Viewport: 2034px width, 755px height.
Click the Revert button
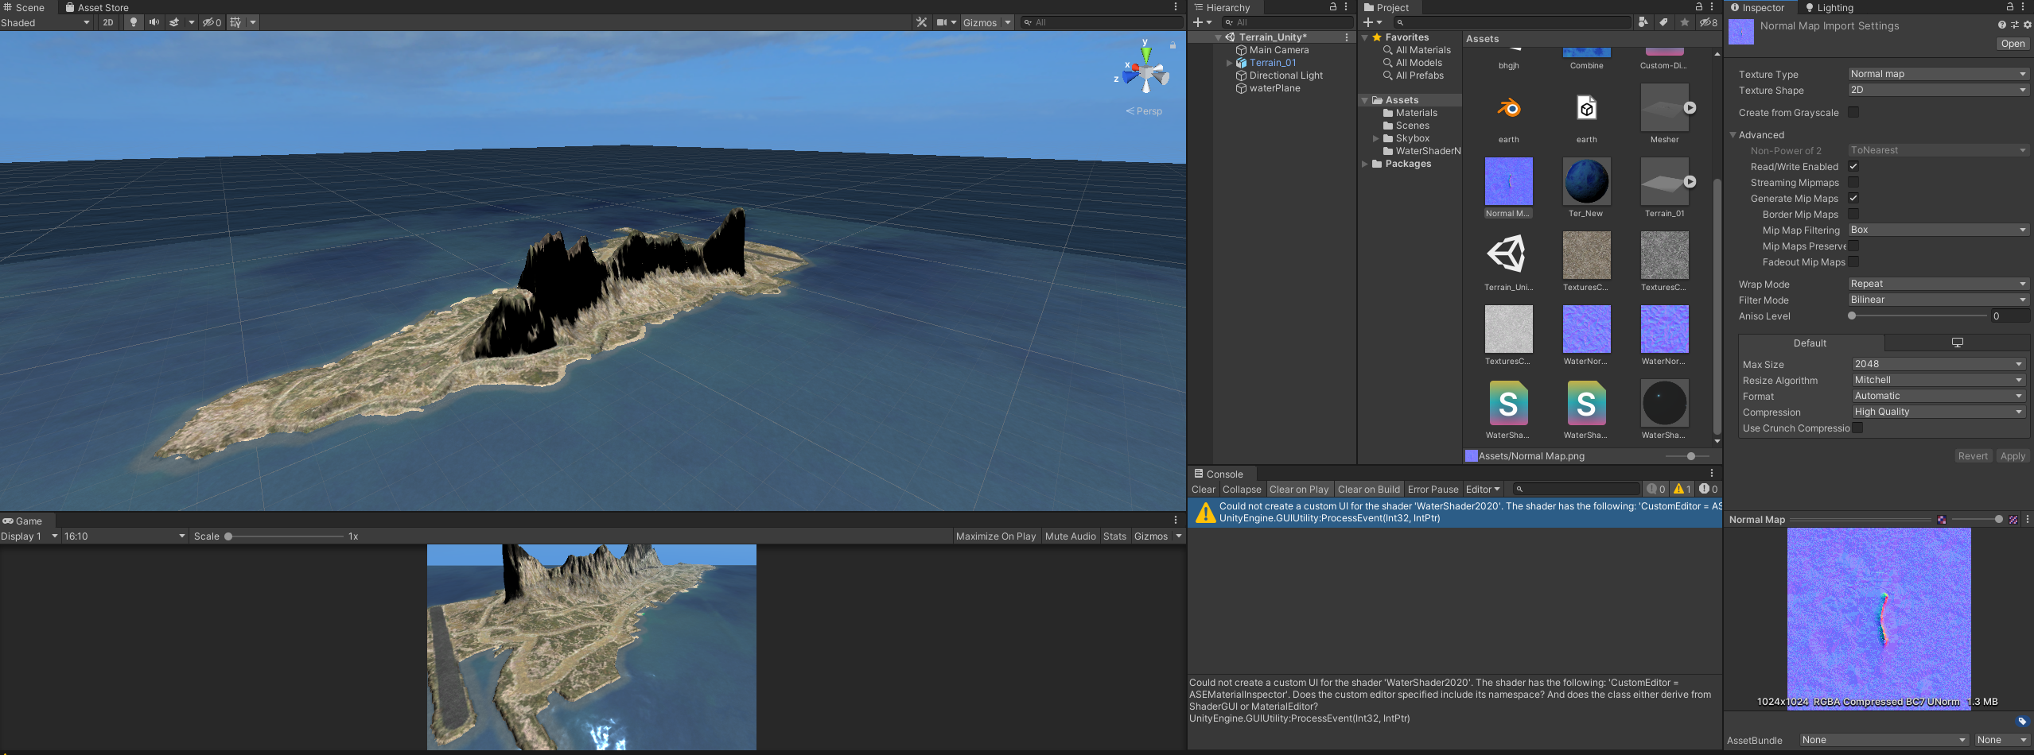click(1973, 456)
